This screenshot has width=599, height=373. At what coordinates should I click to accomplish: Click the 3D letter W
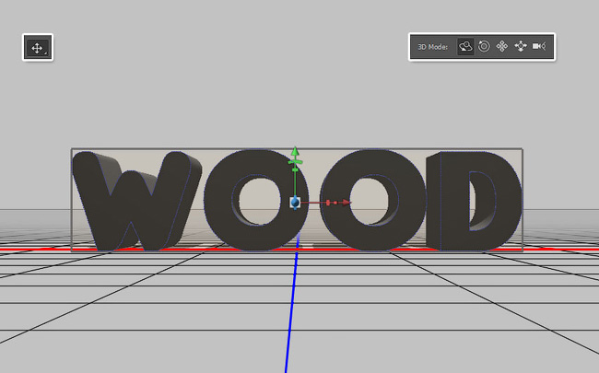coord(135,201)
